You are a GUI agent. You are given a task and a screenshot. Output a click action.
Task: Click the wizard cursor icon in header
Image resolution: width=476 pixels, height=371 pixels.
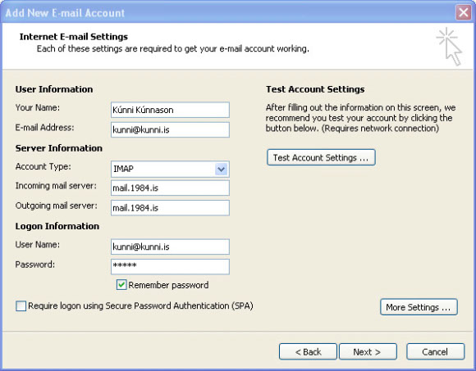coord(449,47)
